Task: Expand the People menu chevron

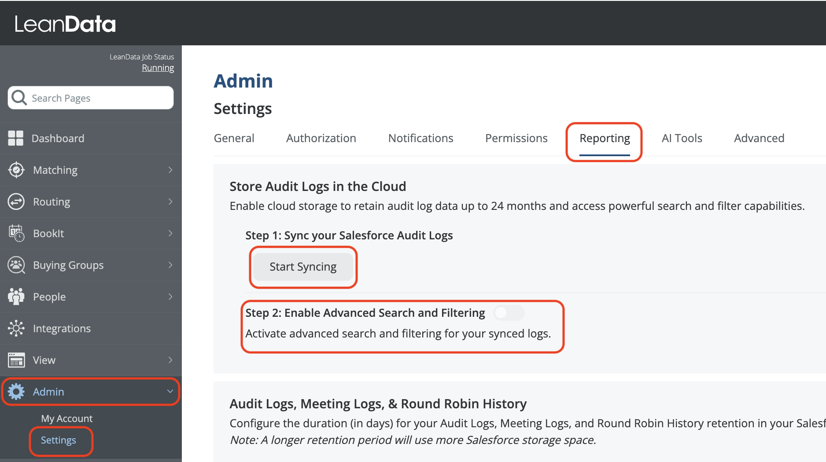Action: 170,297
